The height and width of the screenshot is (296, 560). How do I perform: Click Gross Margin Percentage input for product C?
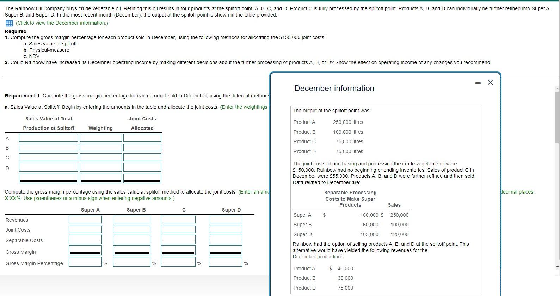click(x=178, y=262)
